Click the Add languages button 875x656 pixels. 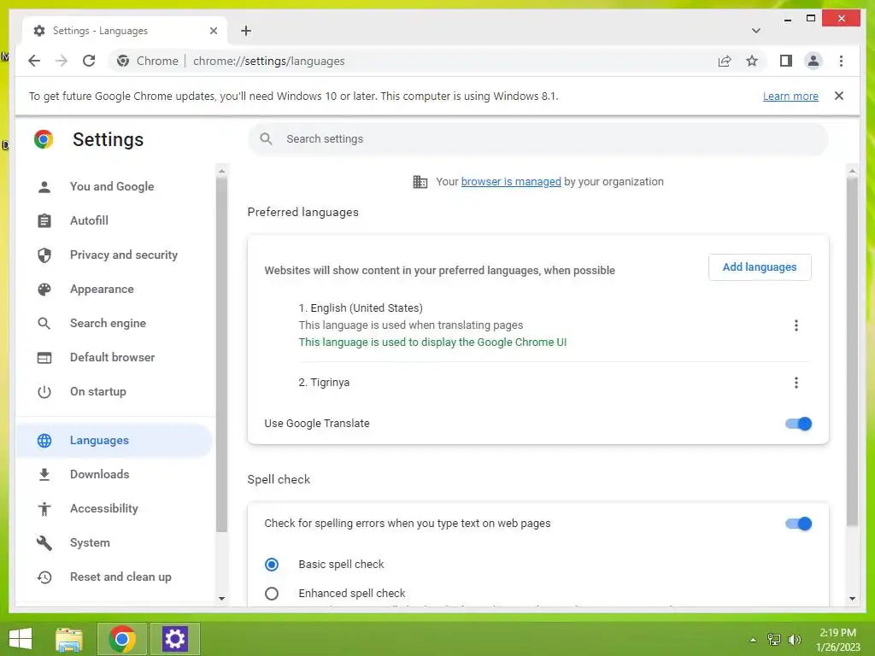click(760, 267)
